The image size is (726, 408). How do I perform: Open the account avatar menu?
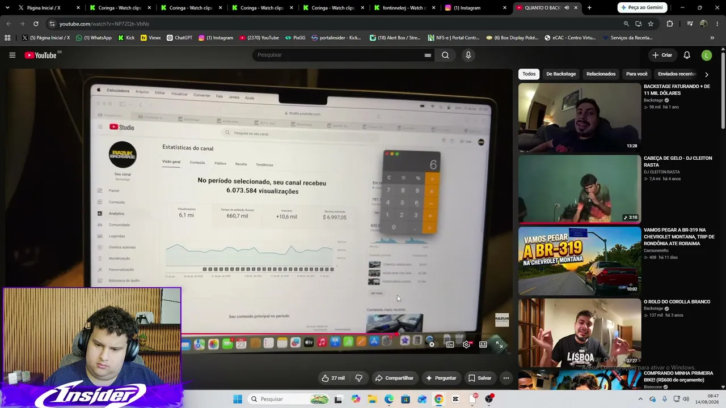(706, 55)
